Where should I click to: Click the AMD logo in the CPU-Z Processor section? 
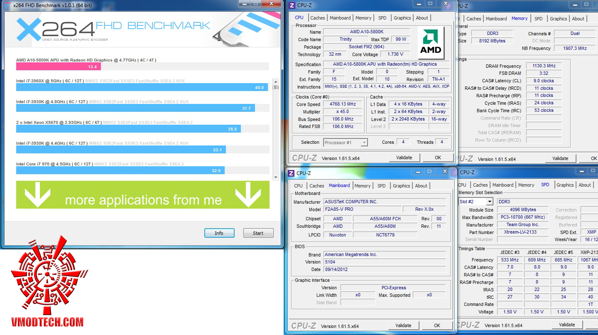coord(431,43)
